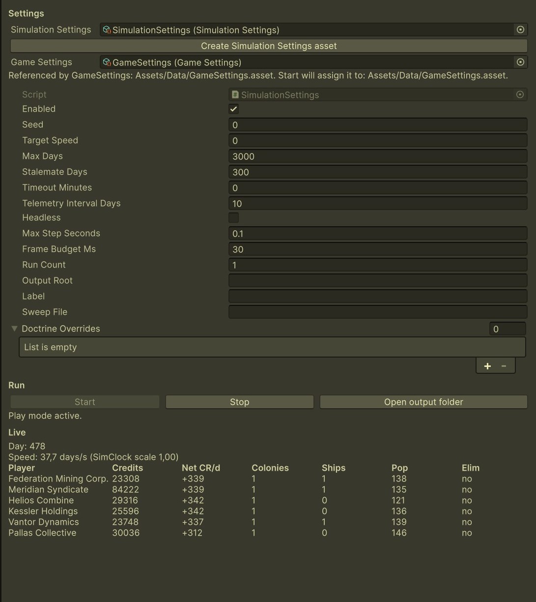
Task: Click 'Pallas Collective' player name
Action: tap(42, 533)
